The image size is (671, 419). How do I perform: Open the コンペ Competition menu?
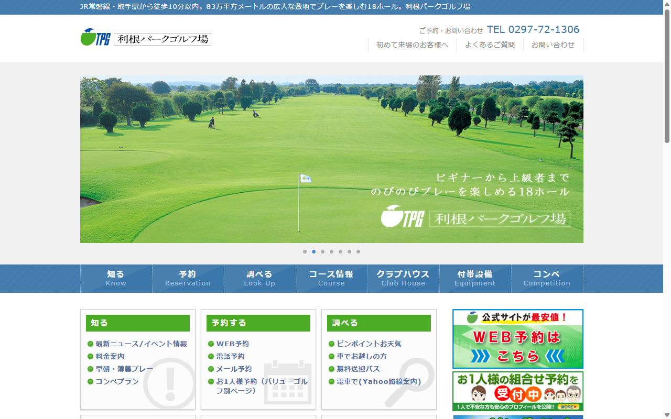point(547,279)
